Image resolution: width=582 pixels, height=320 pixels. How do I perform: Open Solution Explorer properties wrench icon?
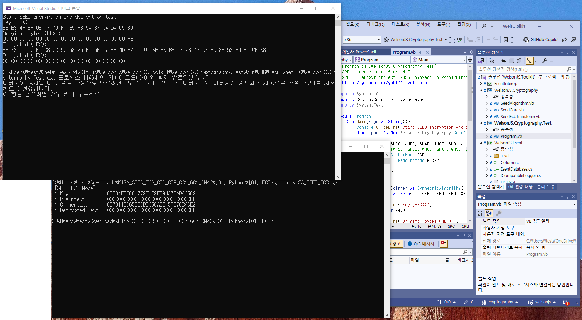pyautogui.click(x=544, y=61)
